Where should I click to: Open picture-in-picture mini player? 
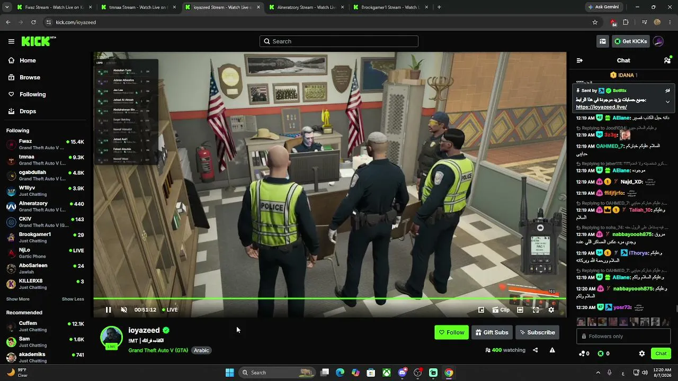481,310
